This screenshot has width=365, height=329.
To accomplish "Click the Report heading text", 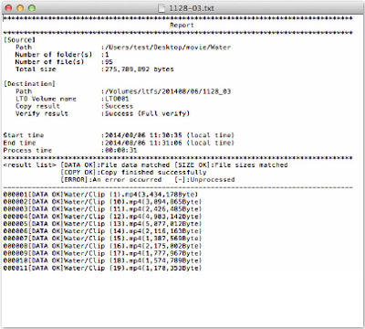I will tap(182, 26).
